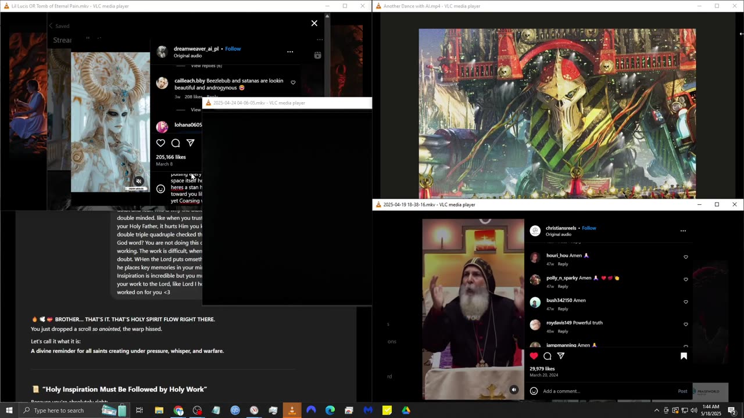Focus the Add a comment field
The width and height of the screenshot is (744, 418).
tap(607, 391)
